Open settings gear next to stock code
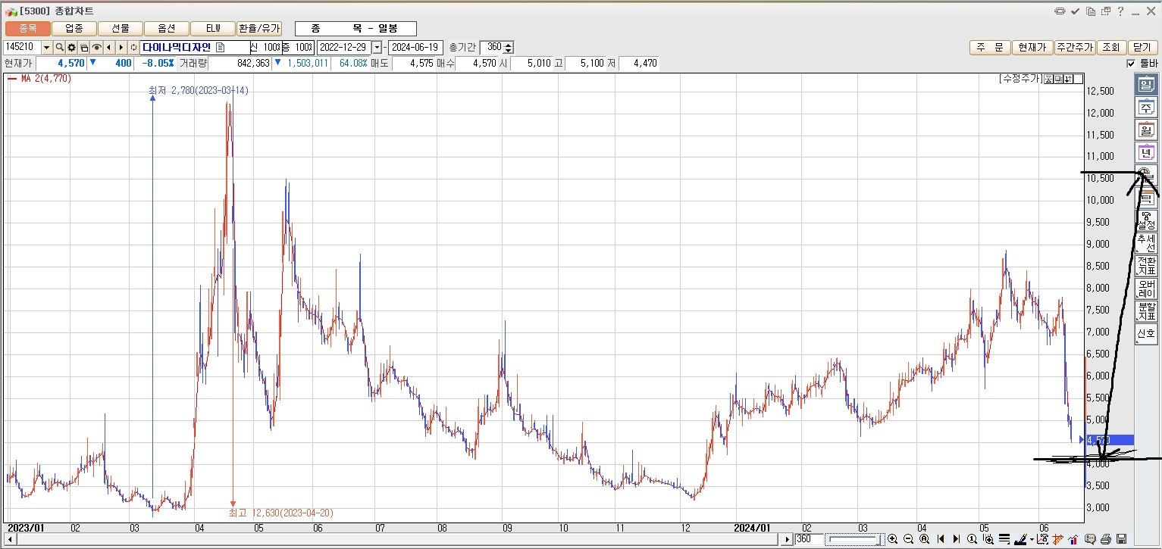 tap(71, 48)
